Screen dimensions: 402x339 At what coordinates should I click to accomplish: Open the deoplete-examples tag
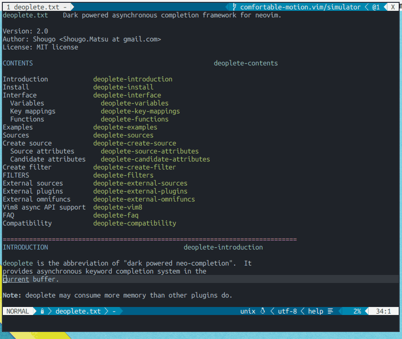pyautogui.click(x=125, y=127)
